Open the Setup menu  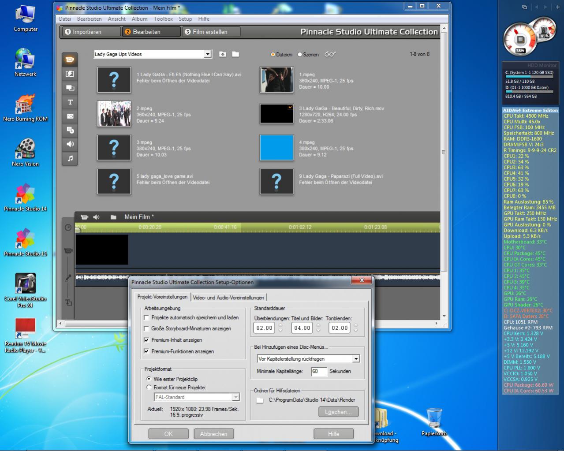185,19
